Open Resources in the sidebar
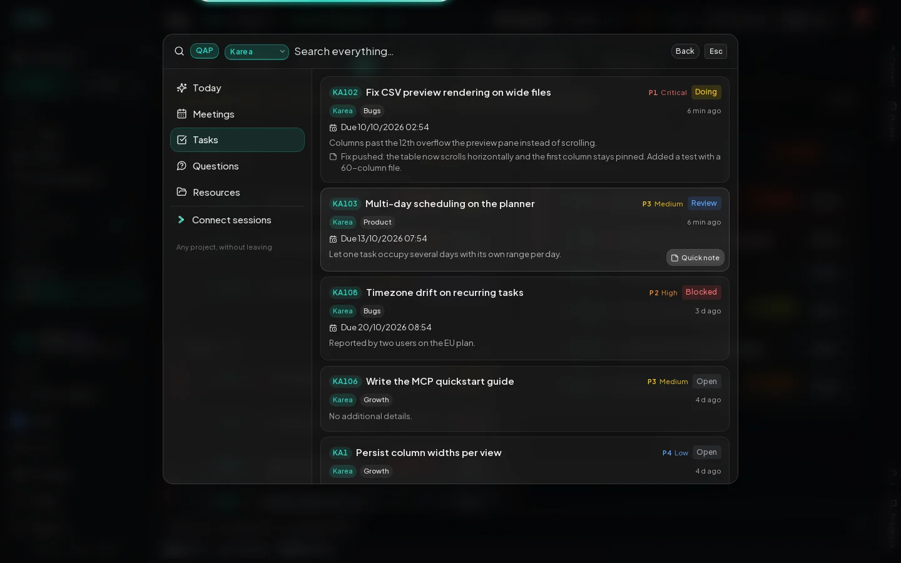901x563 pixels. click(x=237, y=192)
